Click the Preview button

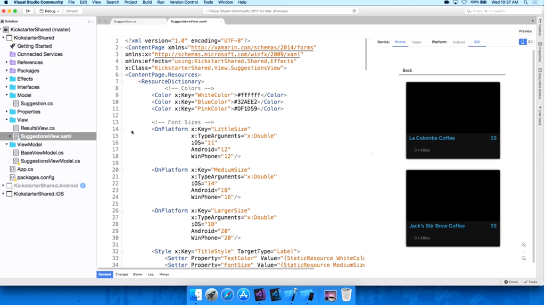[525, 31]
